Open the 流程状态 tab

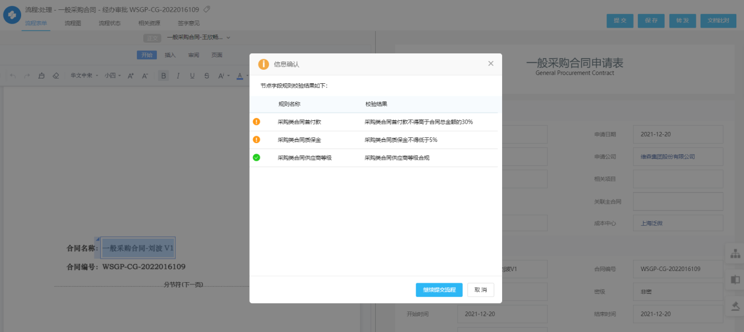pyautogui.click(x=109, y=23)
